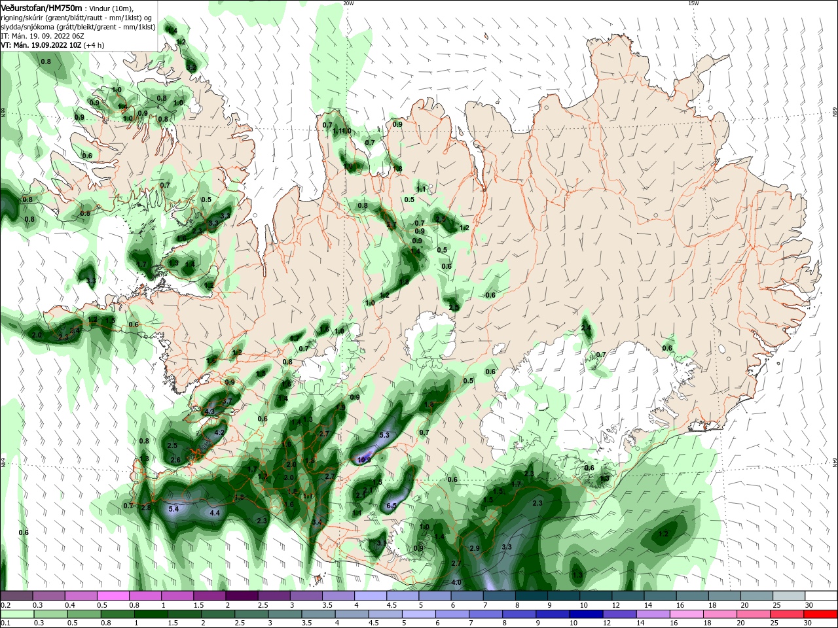Click the deep blue 10 rain legend swatch
The height and width of the screenshot is (628, 838).
(587, 614)
